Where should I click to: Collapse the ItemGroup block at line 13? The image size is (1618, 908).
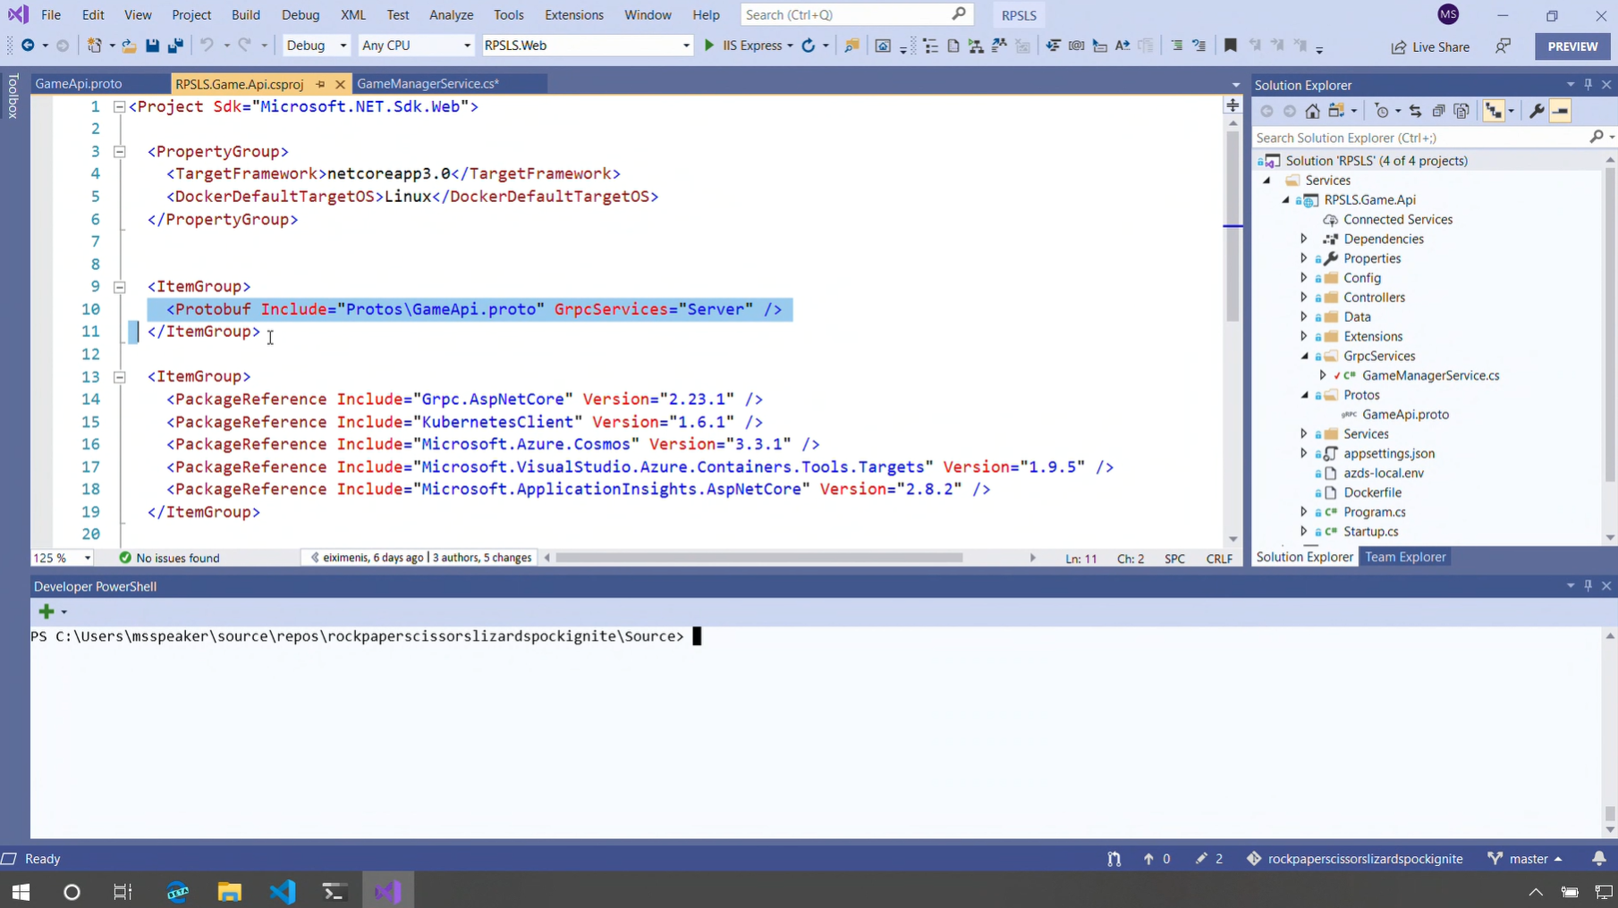tap(119, 377)
